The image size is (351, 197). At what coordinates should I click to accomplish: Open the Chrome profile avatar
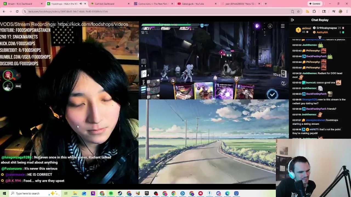coord(340,11)
